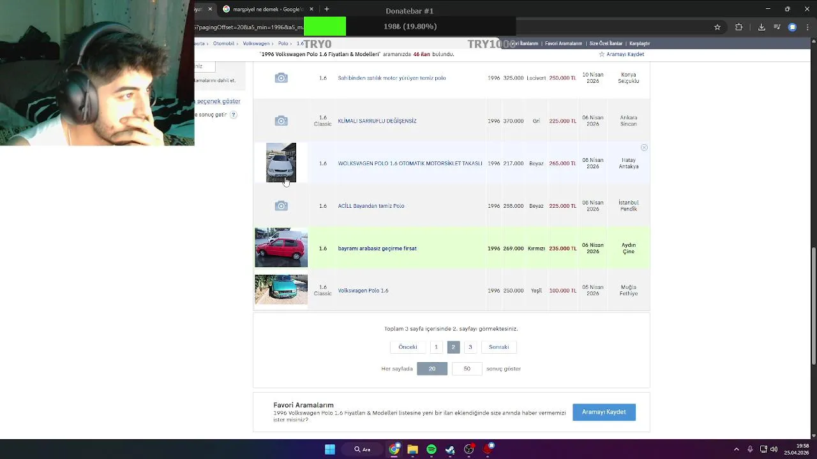
Task: Show 20 results per page
Action: point(432,368)
